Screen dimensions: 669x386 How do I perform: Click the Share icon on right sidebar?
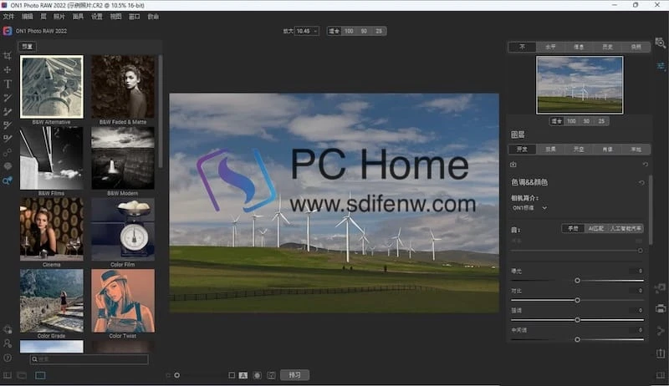(x=661, y=331)
